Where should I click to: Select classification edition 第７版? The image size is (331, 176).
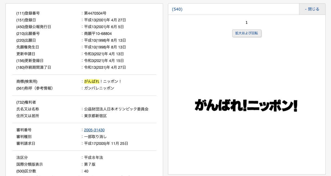90,164
